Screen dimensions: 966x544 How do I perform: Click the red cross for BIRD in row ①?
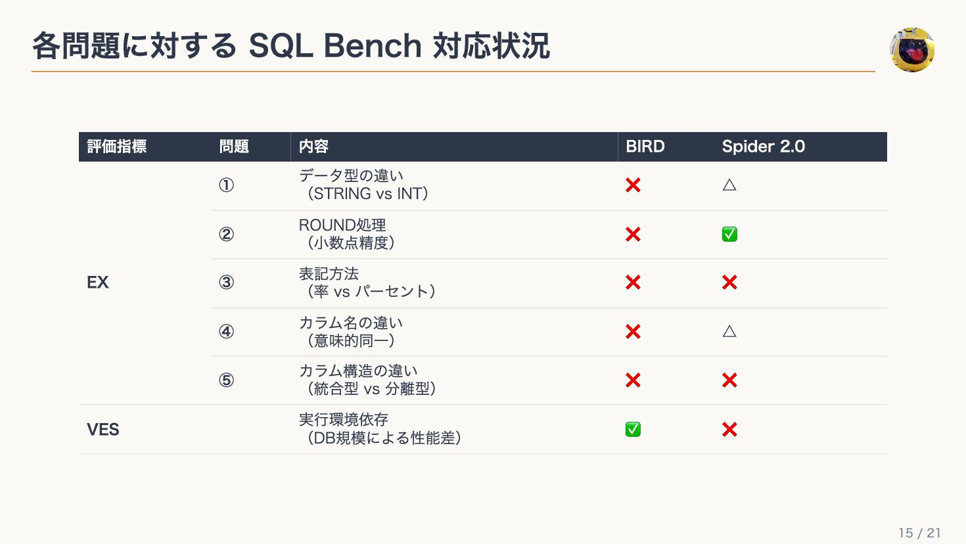coord(633,185)
